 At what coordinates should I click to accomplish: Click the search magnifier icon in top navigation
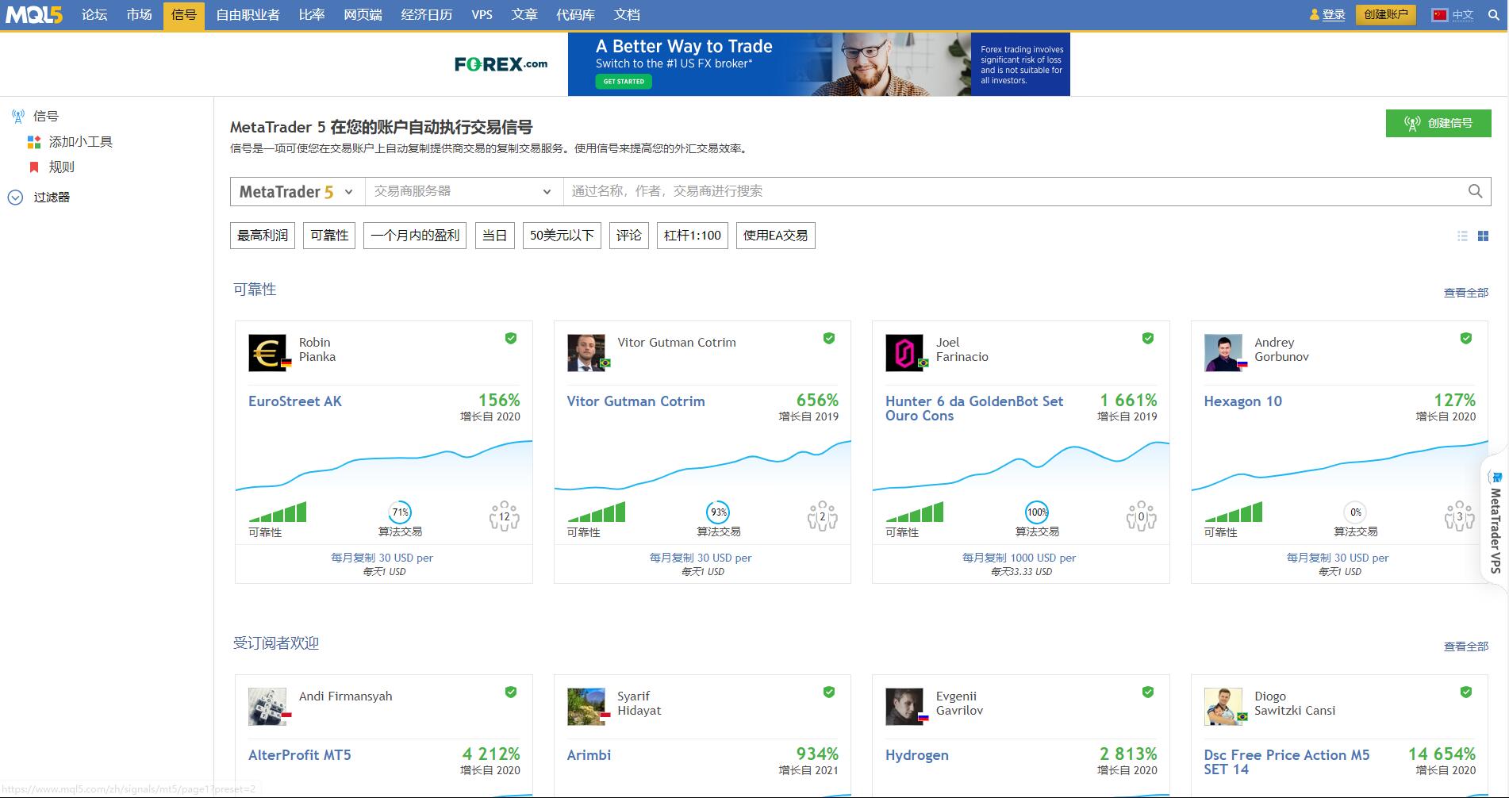1492,15
